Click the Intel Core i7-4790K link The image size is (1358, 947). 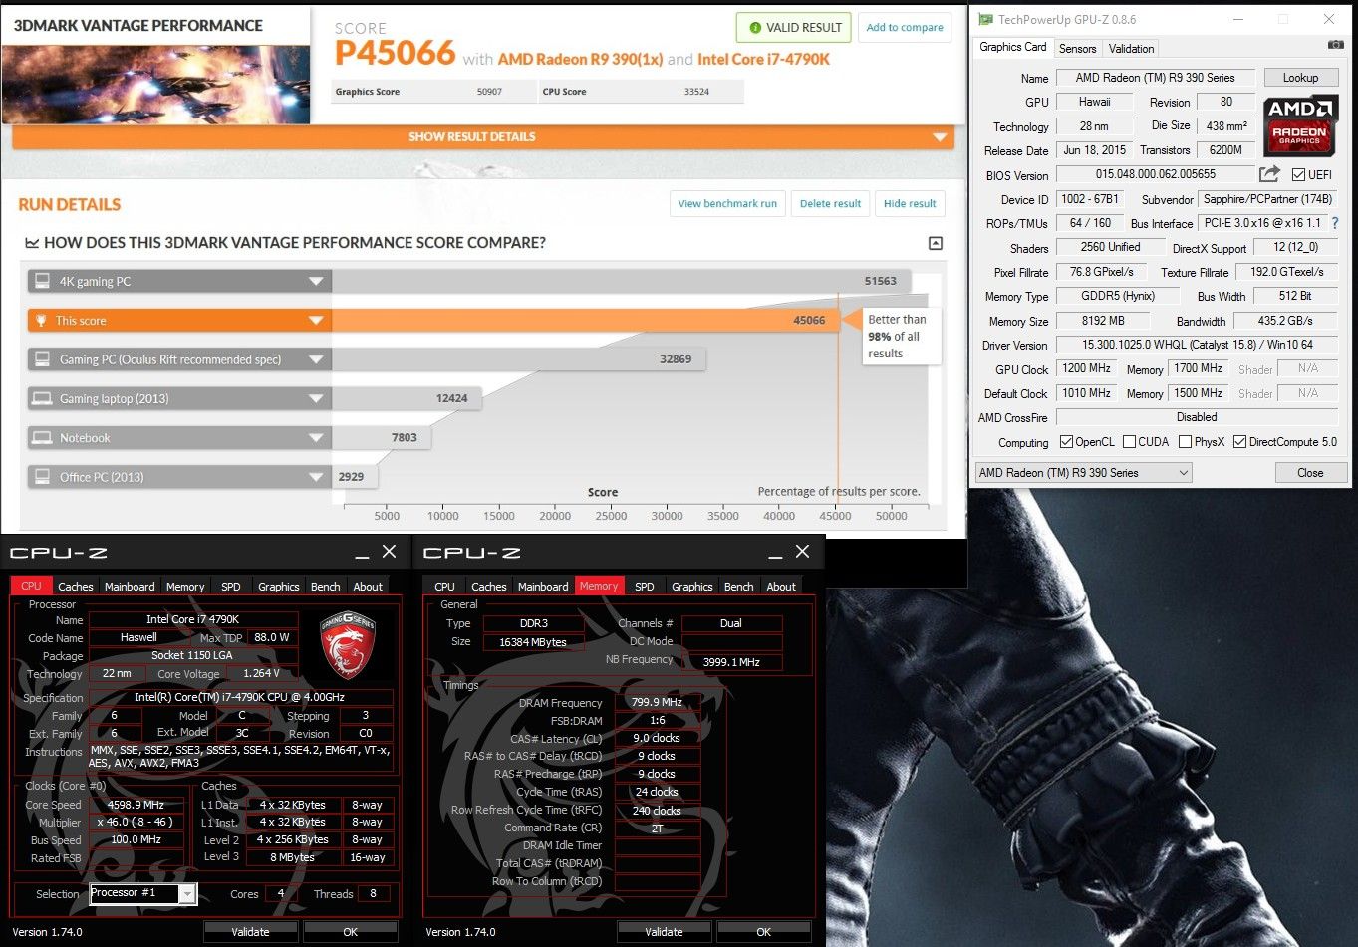pyautogui.click(x=763, y=59)
